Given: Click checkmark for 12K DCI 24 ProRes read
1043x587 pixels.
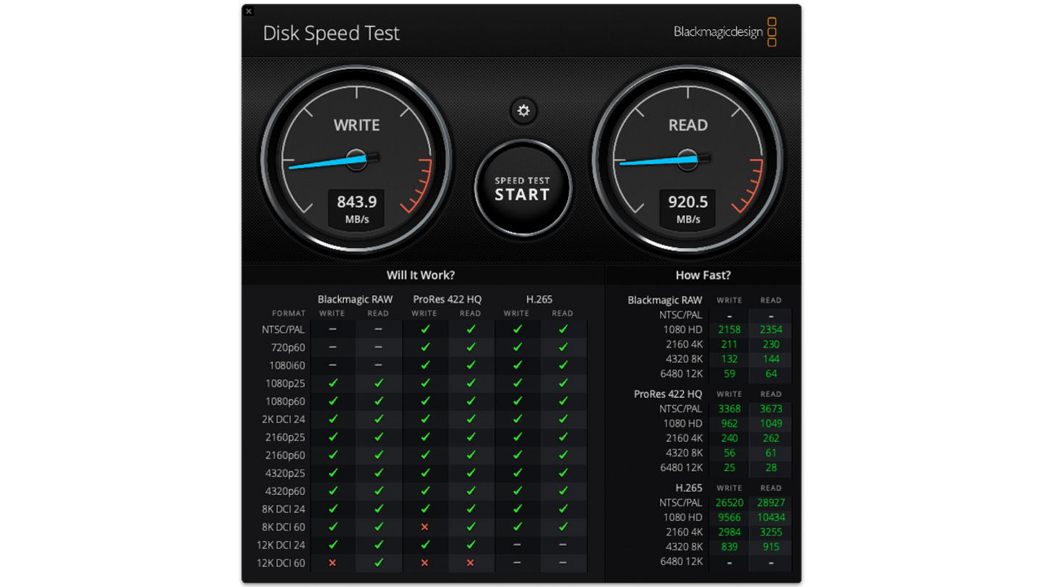Looking at the screenshot, I should coord(471,545).
